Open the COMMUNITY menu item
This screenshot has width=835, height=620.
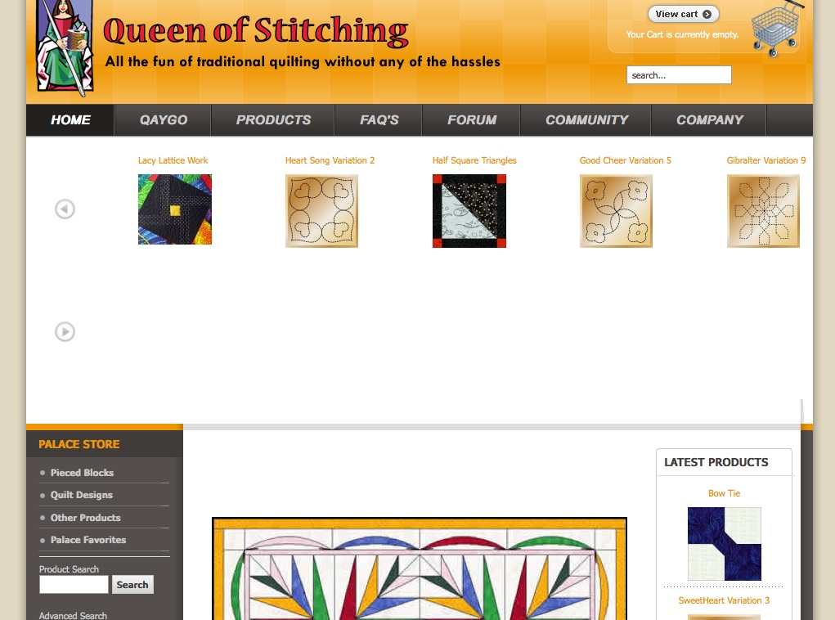click(586, 120)
